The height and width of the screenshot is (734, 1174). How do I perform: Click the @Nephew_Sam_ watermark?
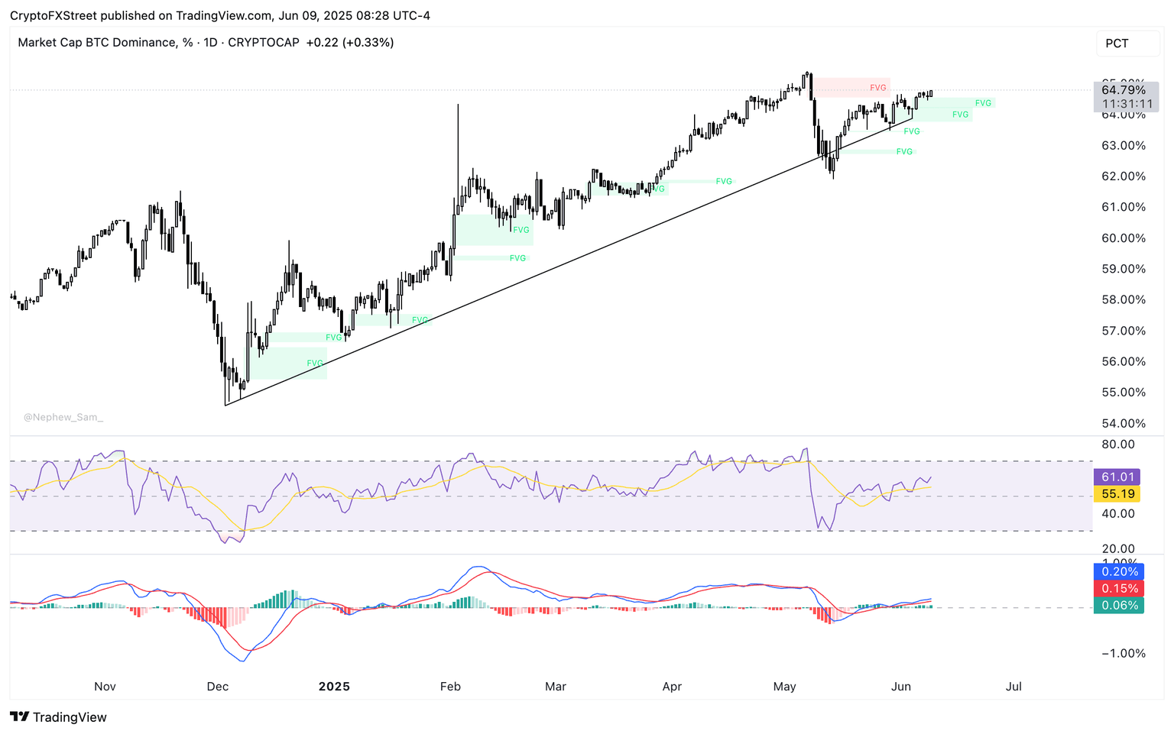[x=63, y=417]
